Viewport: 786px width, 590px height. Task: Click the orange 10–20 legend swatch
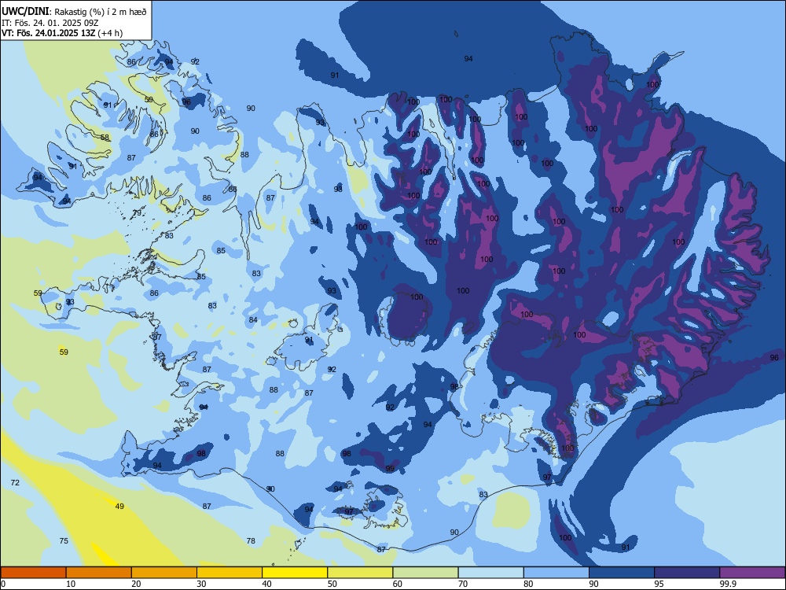99,573
